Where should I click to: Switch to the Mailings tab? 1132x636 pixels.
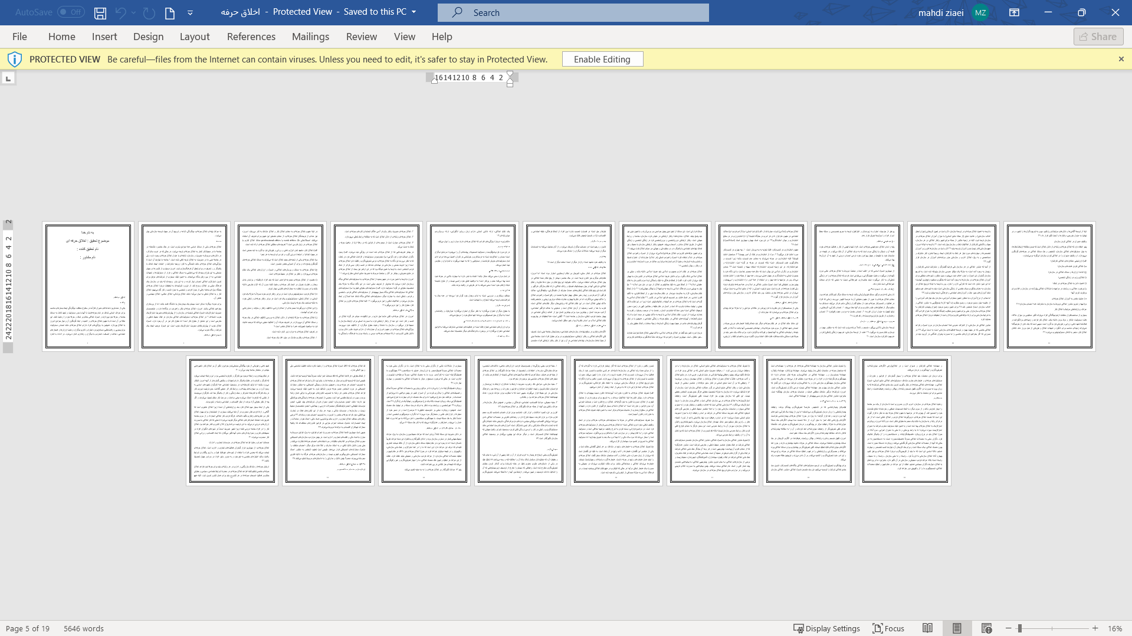tap(311, 37)
